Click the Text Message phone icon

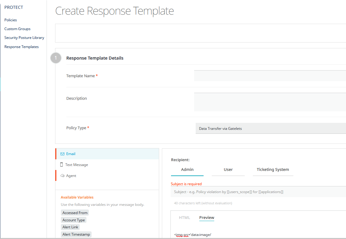tap(62, 165)
